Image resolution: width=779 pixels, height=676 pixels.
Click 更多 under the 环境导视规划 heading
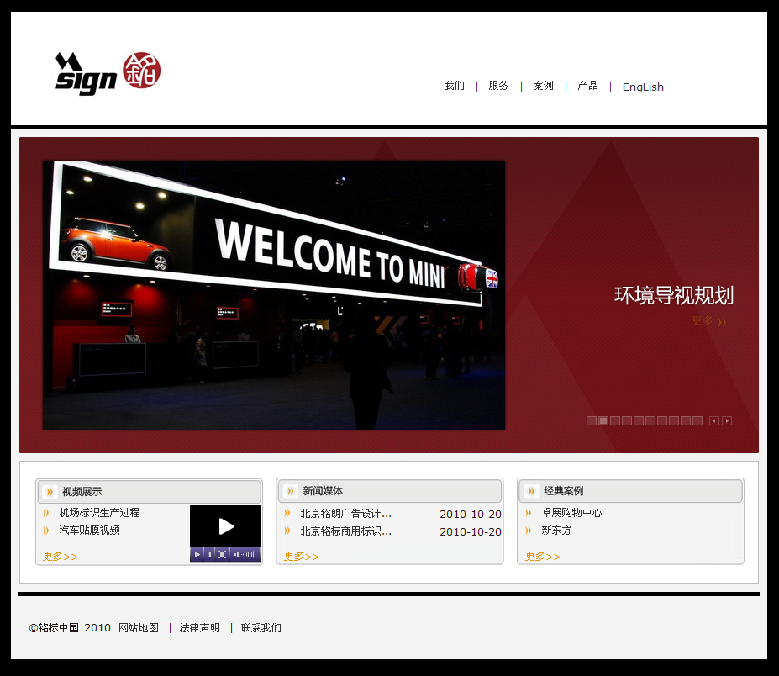(709, 321)
